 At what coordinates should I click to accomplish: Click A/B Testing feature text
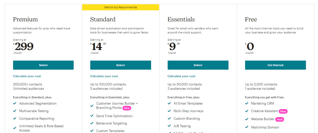tap(182, 126)
